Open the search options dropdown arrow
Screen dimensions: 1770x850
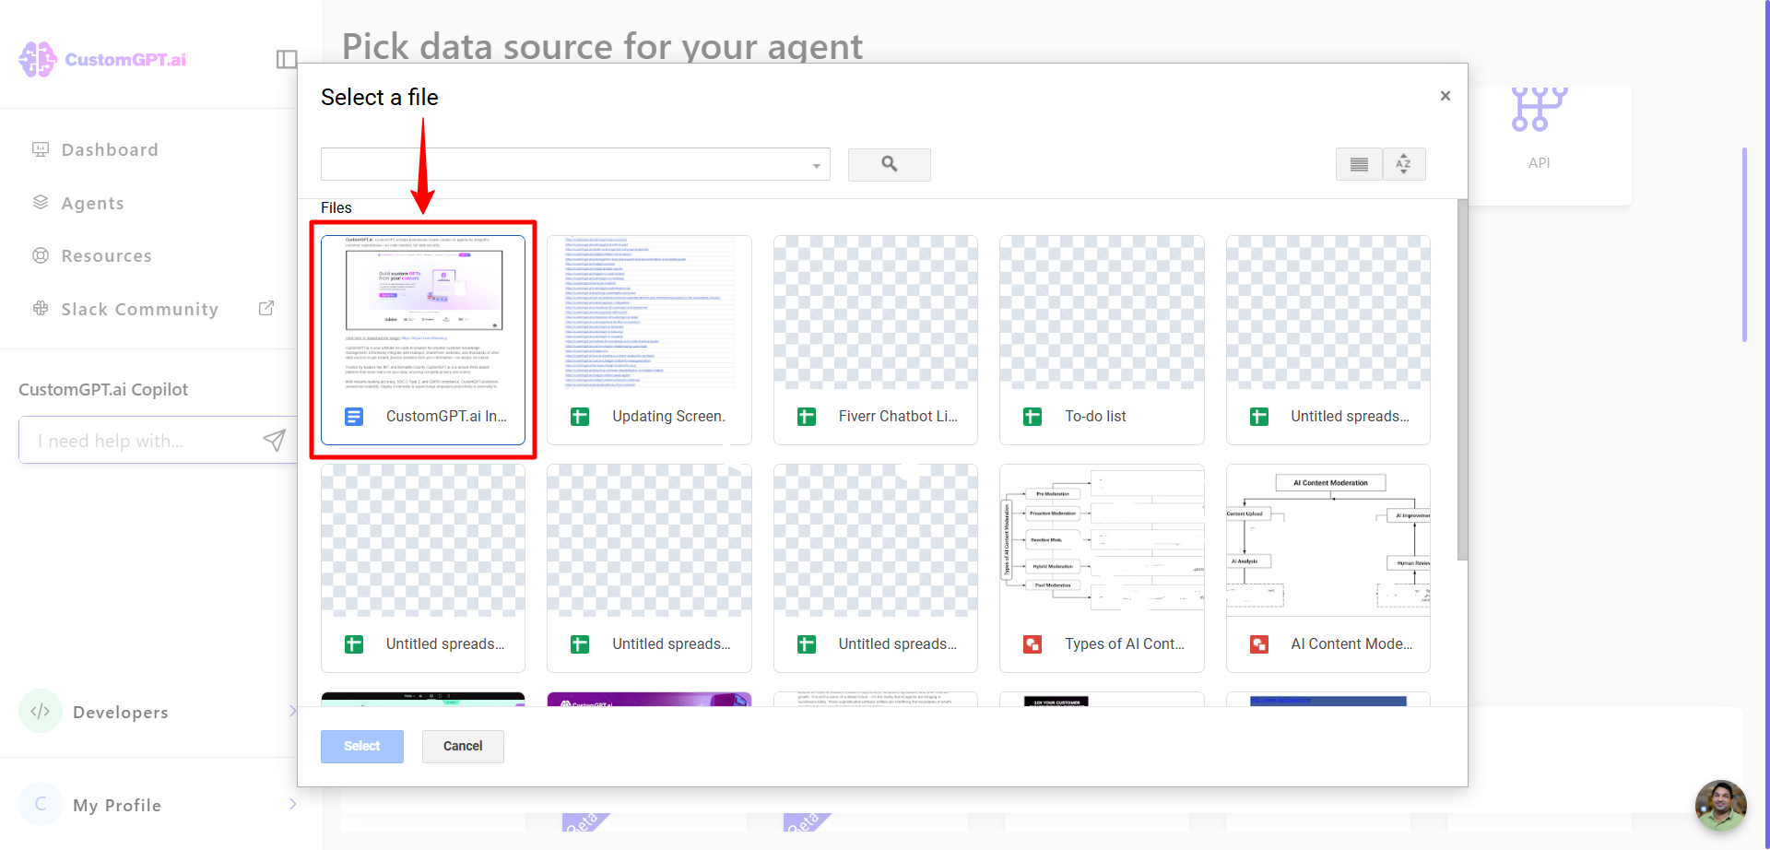point(817,166)
